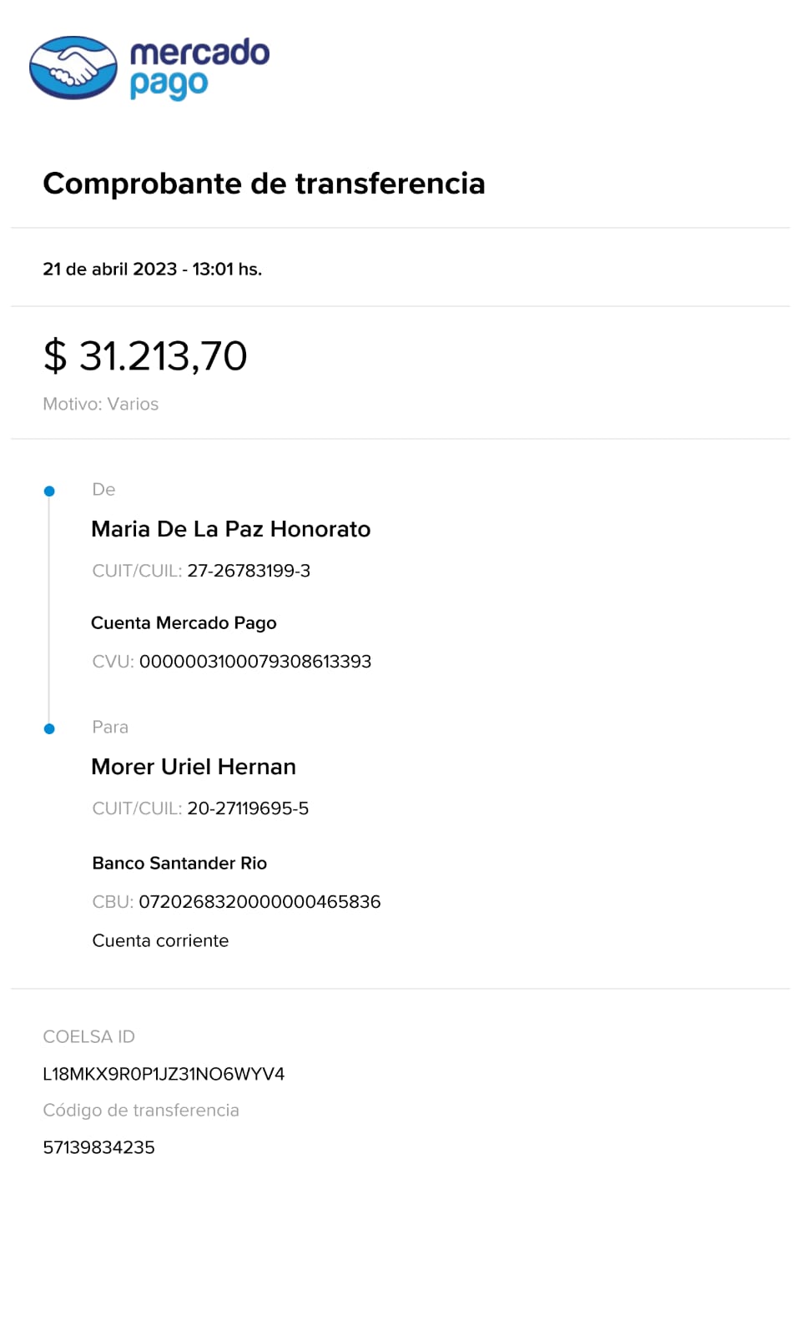This screenshot has height=1335, width=801.
Task: Select the CBU number 0720268320000000465836
Action: (x=259, y=902)
